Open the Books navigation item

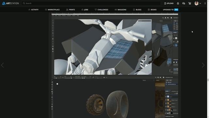152,10
